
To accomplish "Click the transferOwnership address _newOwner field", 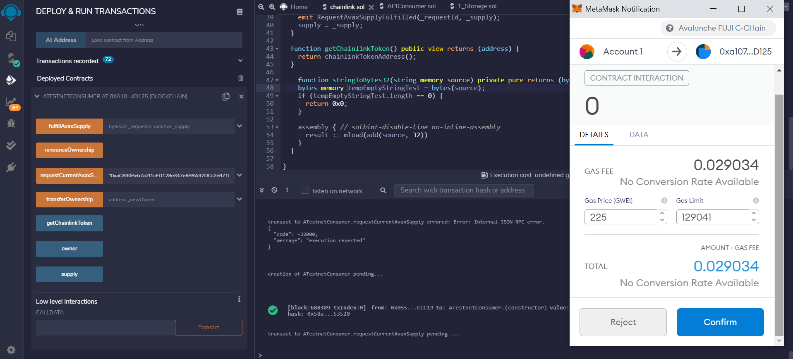I will click(x=168, y=200).
